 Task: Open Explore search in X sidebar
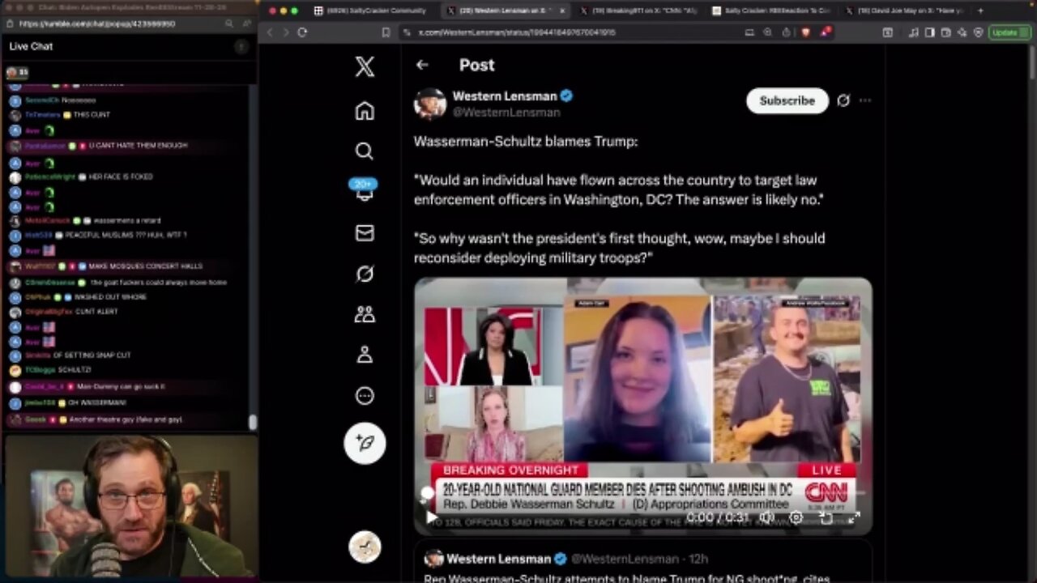tap(365, 151)
